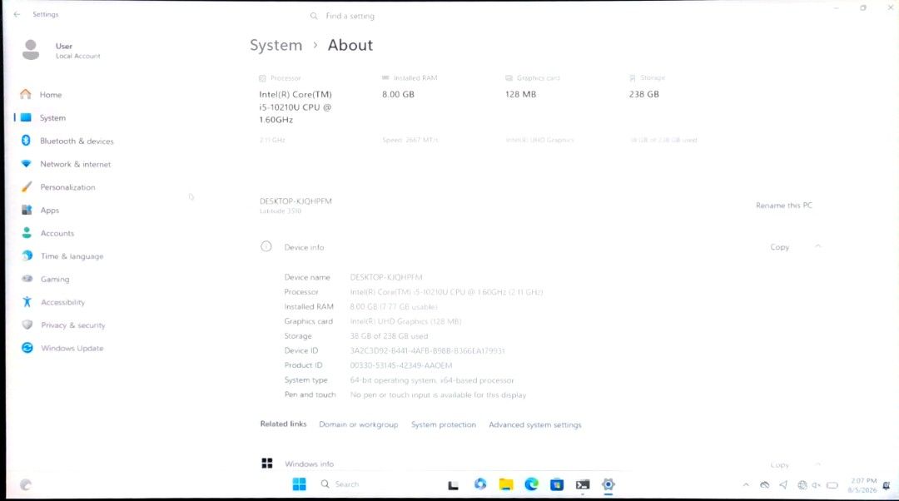This screenshot has height=501, width=899.
Task: Open File Explorer from the taskbar
Action: 506,484
